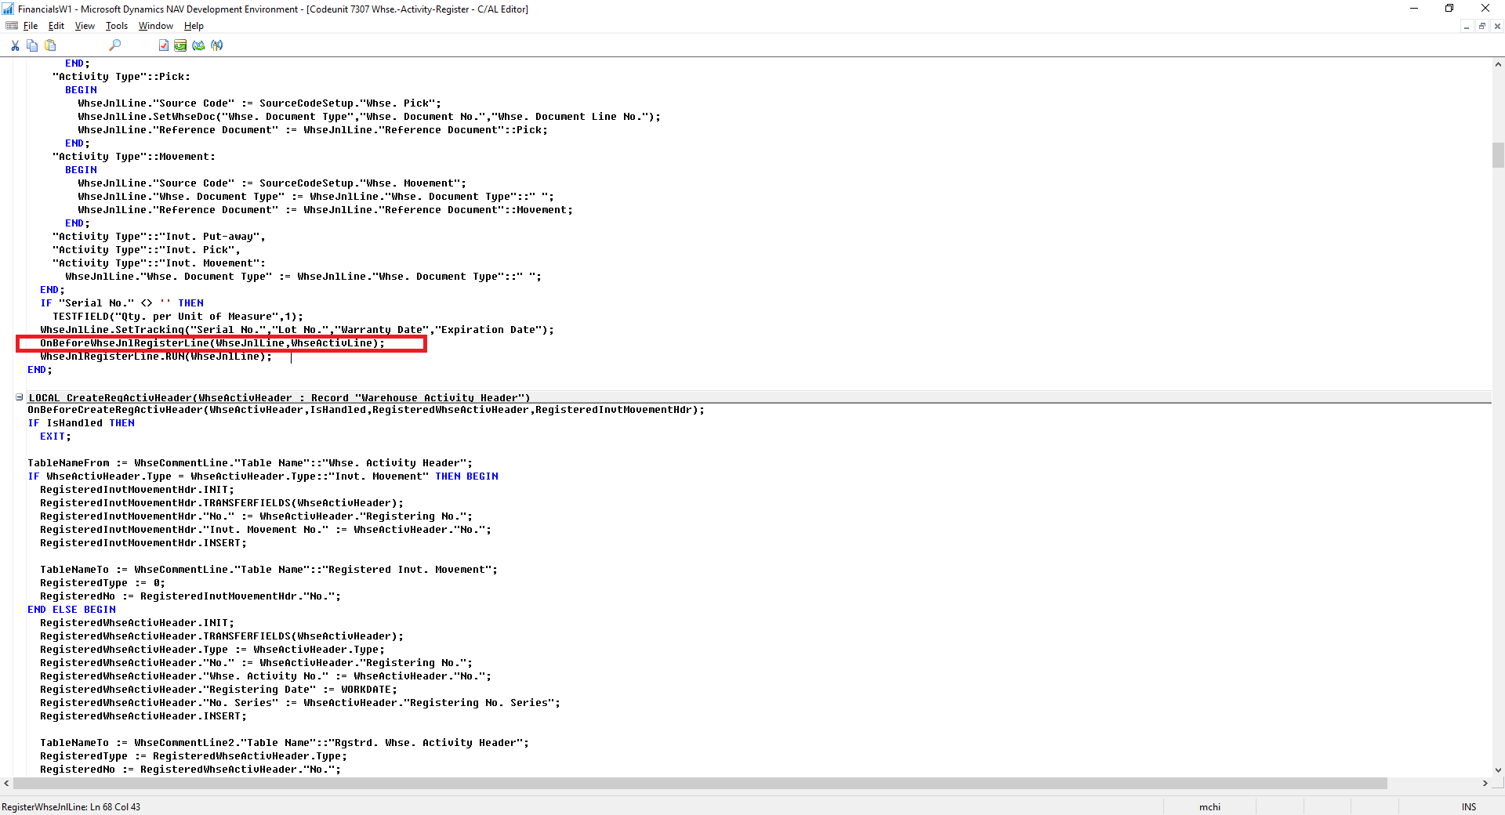Run a syntax check using the checkmark document icon
1505x815 pixels.
point(164,45)
